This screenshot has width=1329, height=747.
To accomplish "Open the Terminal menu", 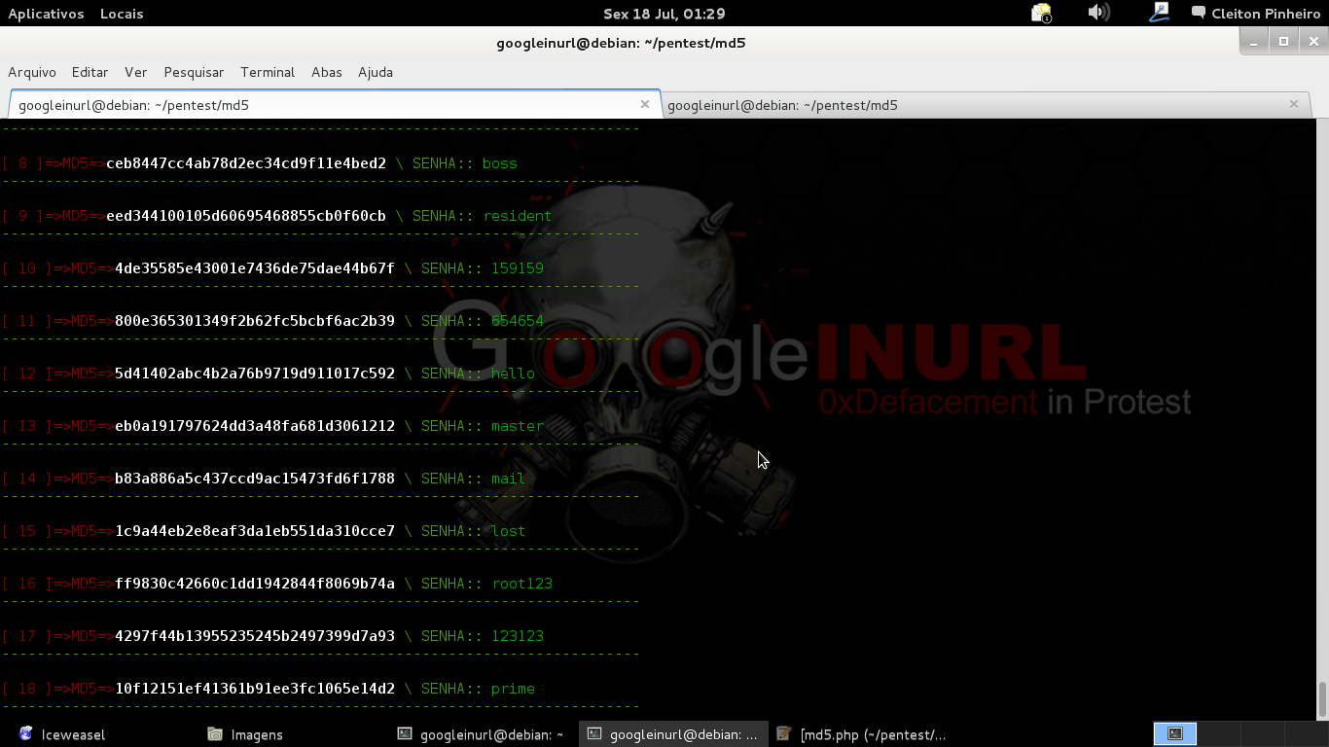I will click(267, 72).
